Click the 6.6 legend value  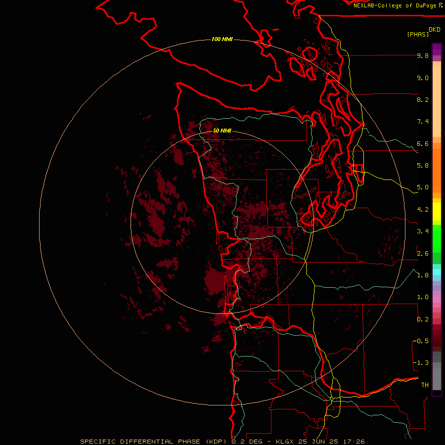pos(423,143)
